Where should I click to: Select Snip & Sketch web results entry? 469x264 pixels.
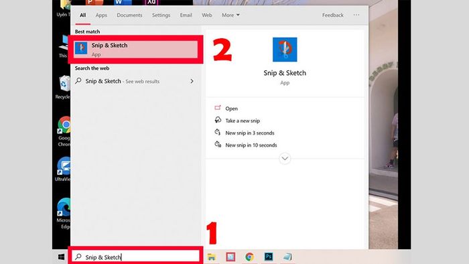[x=135, y=81]
